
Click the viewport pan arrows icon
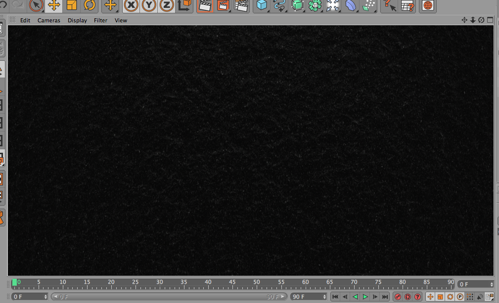[464, 20]
